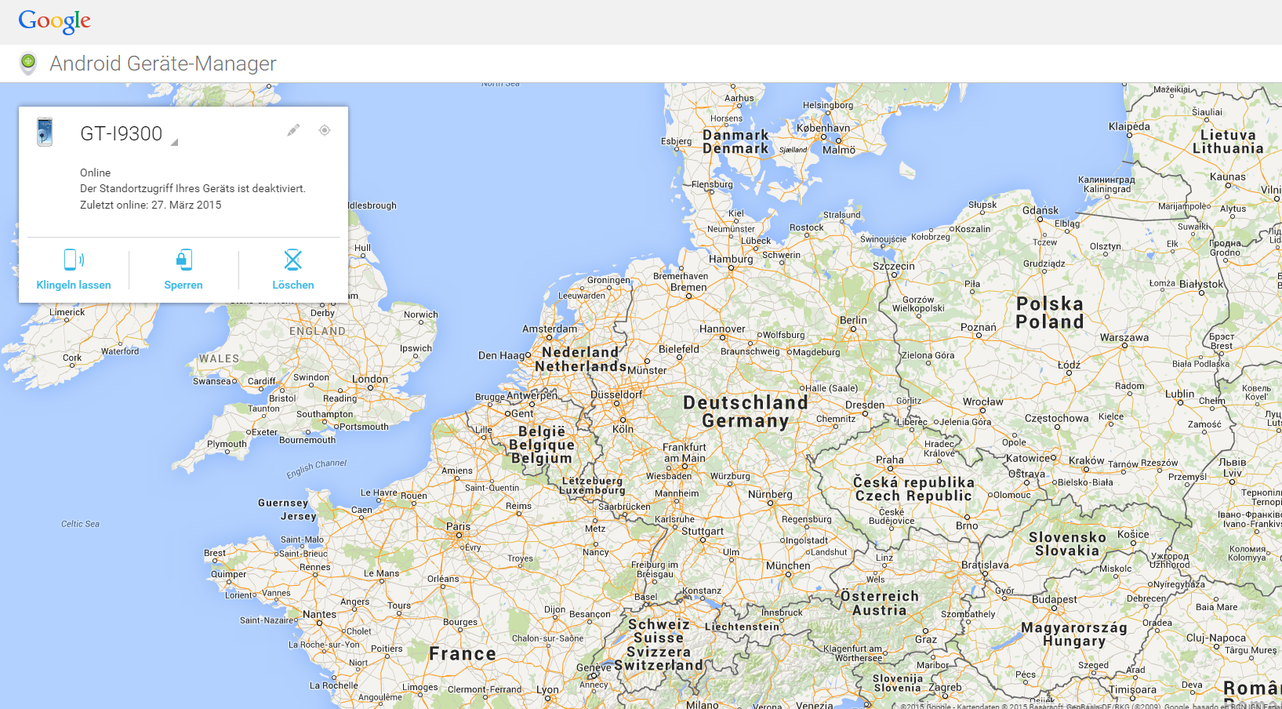The height and width of the screenshot is (709, 1282).
Task: Click the phone thumbnail in device card
Action: (45, 132)
